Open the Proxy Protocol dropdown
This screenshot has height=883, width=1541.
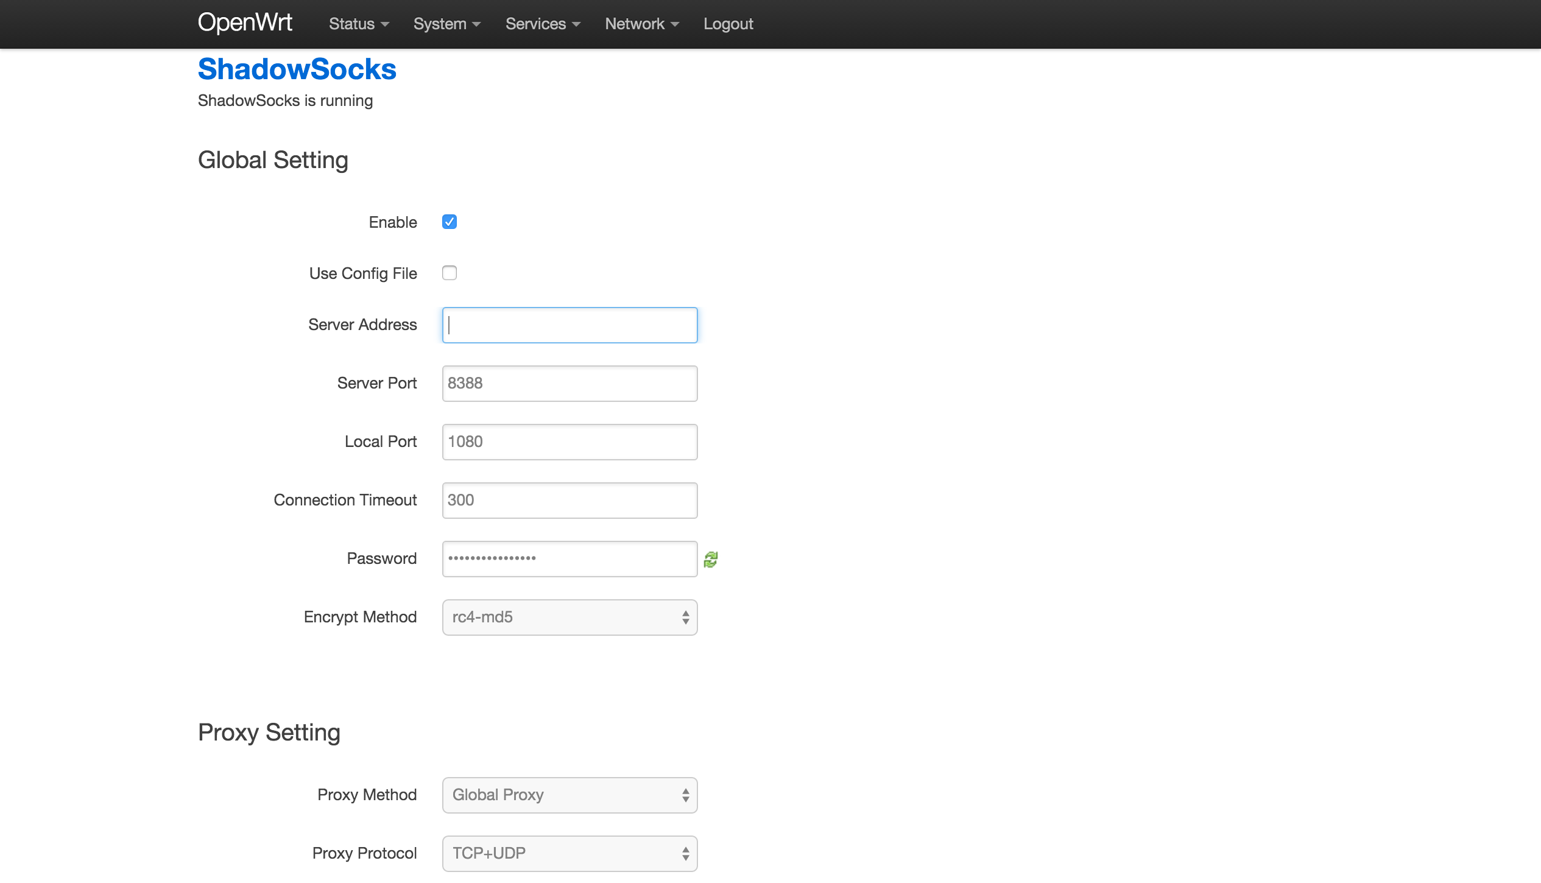coord(569,854)
